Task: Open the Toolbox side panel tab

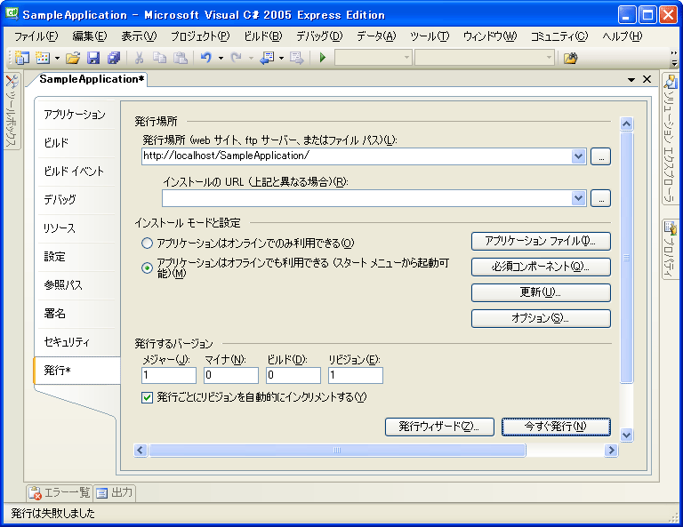Action: tap(12, 111)
